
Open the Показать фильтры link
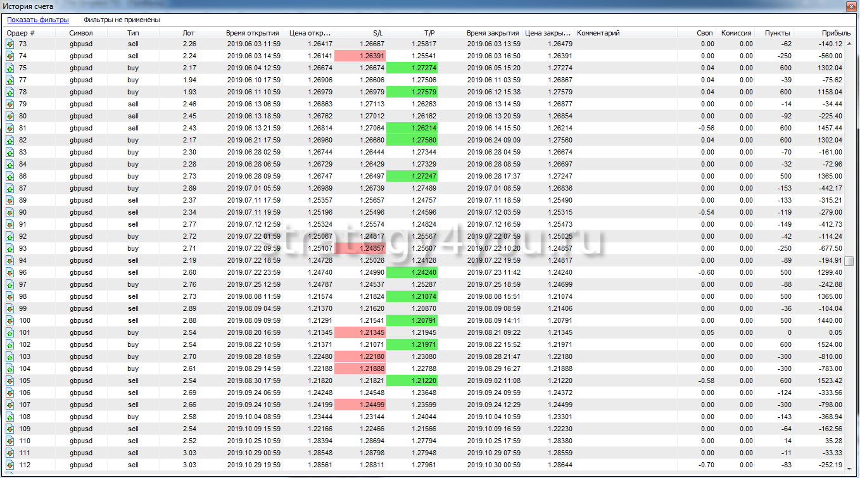tap(37, 20)
